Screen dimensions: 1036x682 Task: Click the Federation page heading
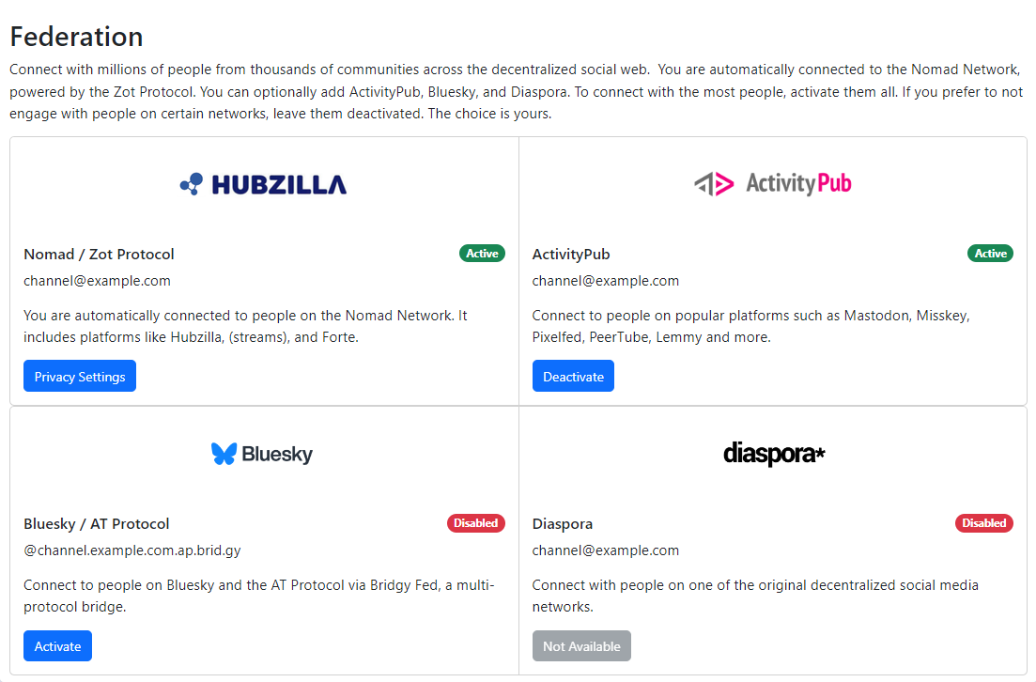click(x=76, y=37)
